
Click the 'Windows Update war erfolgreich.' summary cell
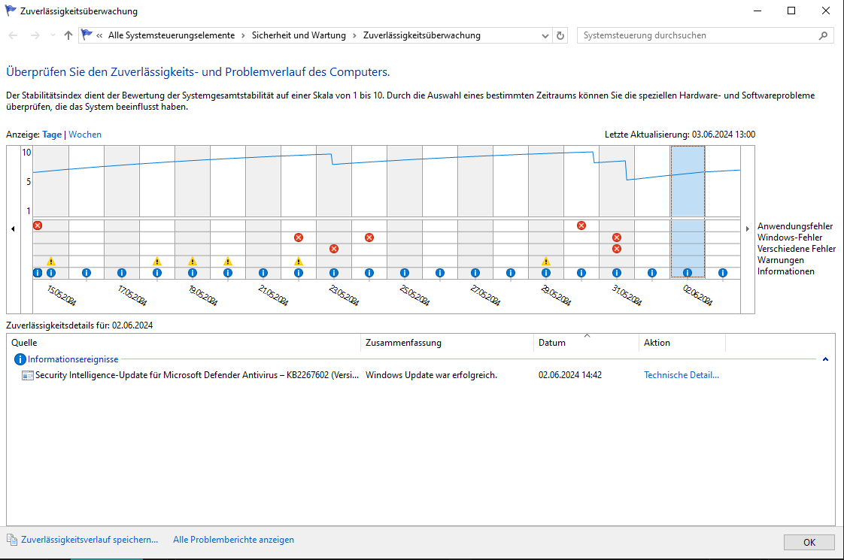coord(431,375)
